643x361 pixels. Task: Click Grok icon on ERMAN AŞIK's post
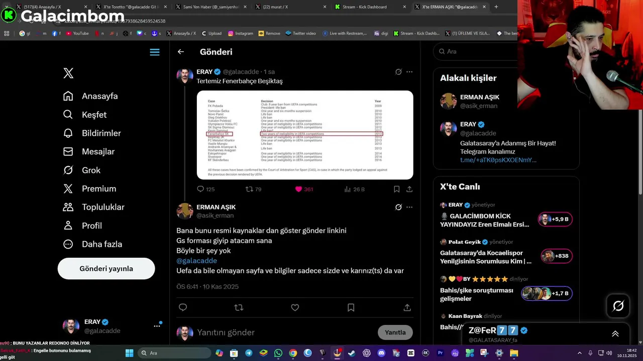coord(398,207)
